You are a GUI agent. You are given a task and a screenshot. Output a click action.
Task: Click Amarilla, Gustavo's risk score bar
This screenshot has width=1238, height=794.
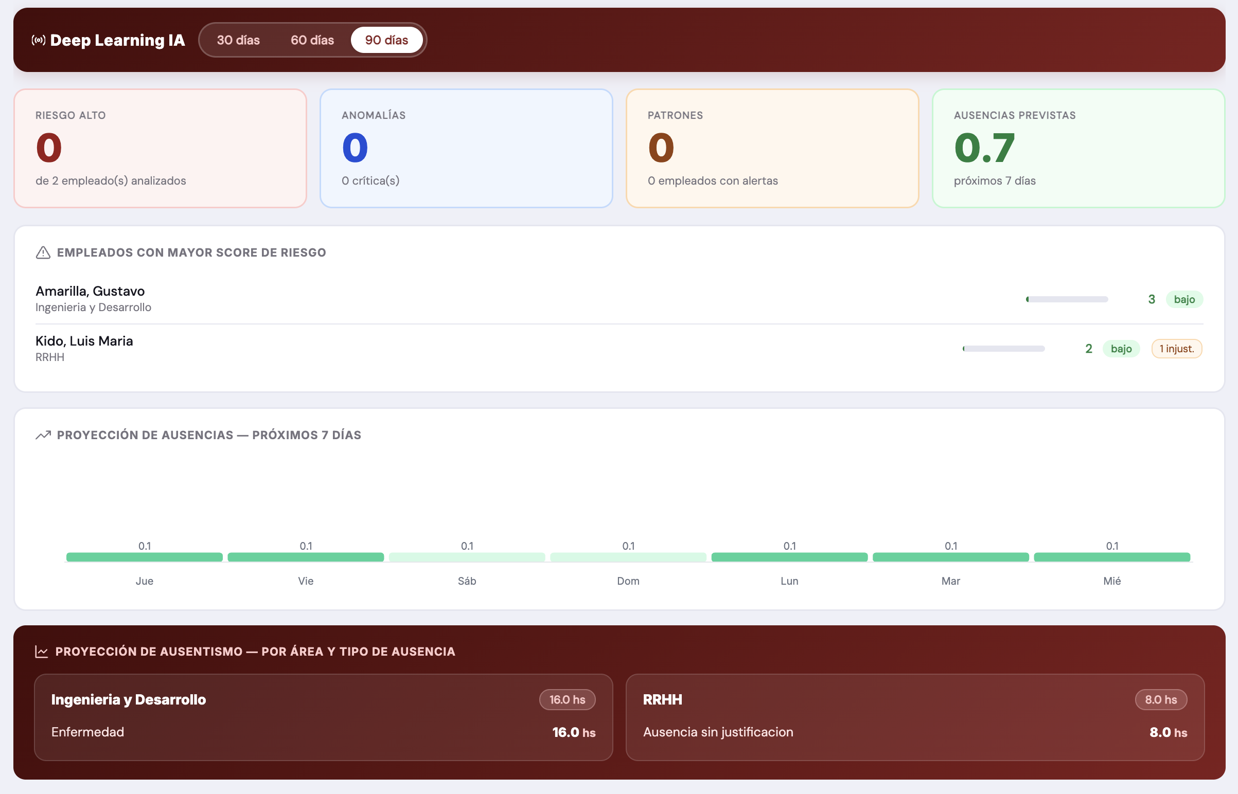pyautogui.click(x=1067, y=300)
